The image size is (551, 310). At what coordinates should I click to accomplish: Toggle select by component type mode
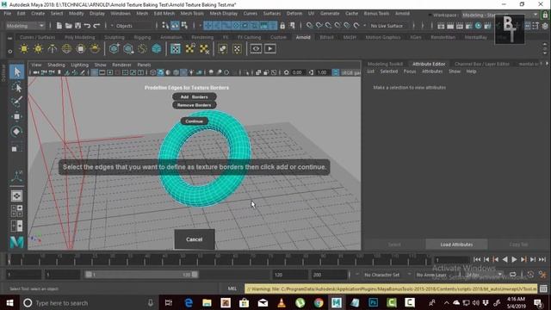coord(184,25)
